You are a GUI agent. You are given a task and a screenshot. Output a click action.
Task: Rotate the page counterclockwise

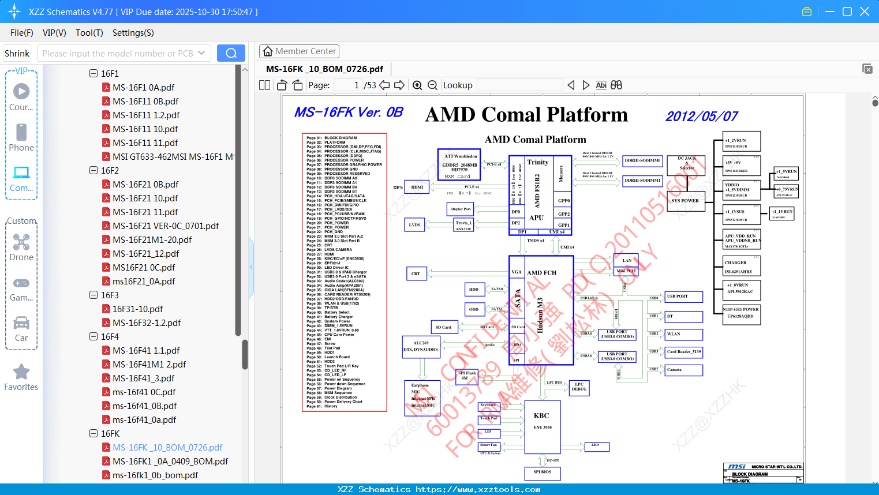pyautogui.click(x=282, y=85)
